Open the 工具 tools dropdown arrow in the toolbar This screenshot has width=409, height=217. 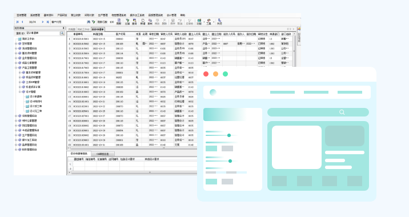[x=214, y=22]
